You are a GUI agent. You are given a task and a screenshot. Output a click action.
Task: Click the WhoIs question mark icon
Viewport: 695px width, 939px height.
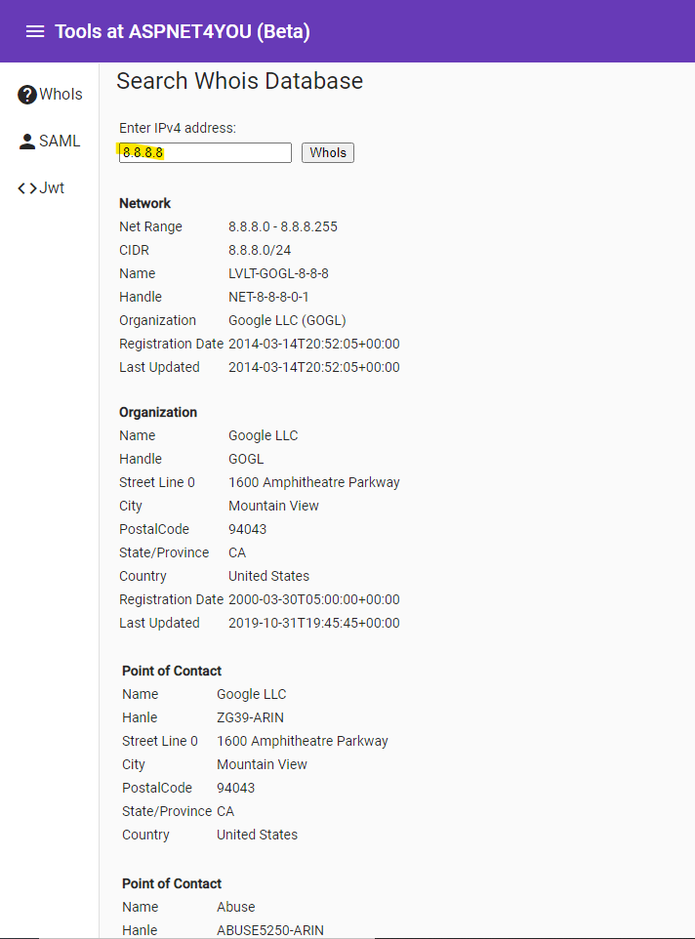click(x=27, y=95)
